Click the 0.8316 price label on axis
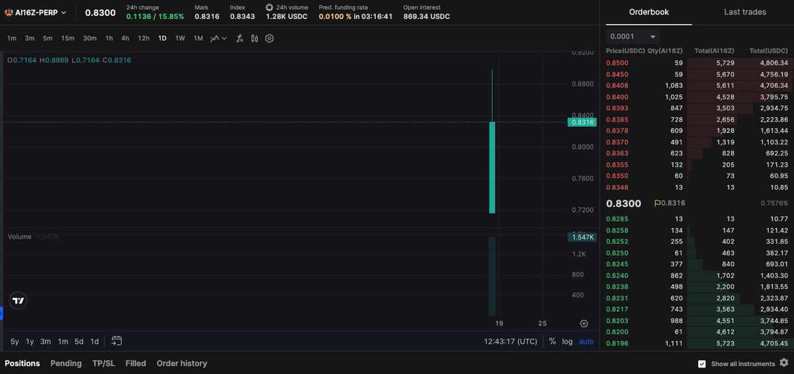794x374 pixels. pos(582,122)
